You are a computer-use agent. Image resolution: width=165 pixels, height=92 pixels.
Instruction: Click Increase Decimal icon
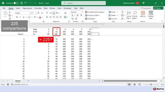tap(72, 19)
